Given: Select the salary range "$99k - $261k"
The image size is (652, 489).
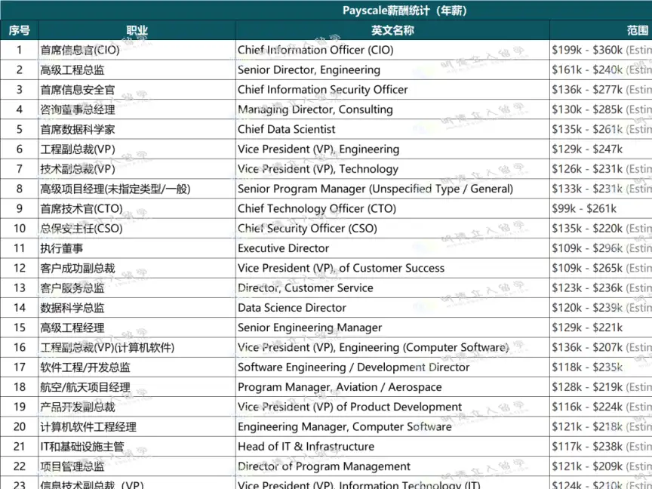Looking at the screenshot, I should pyautogui.click(x=584, y=209).
